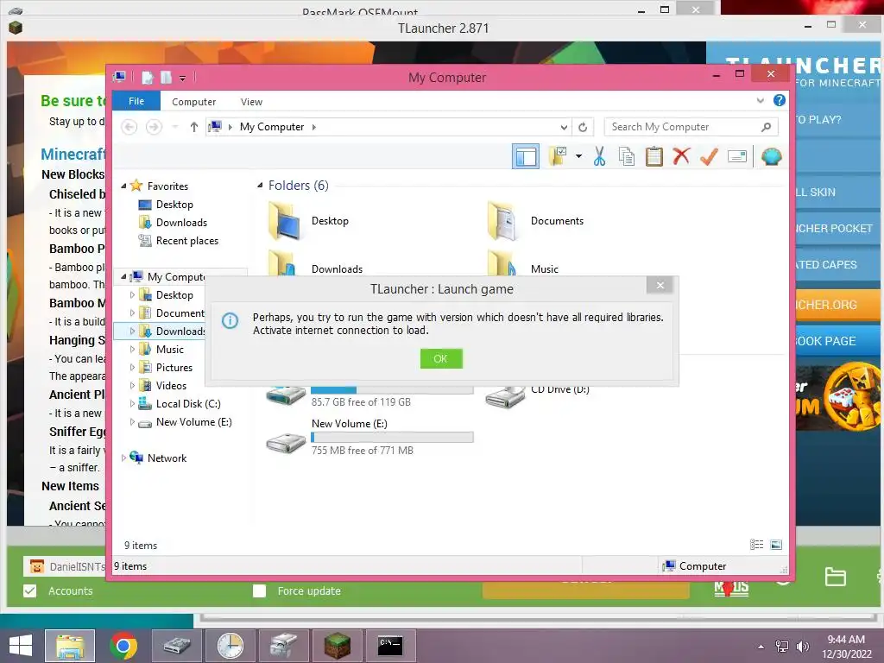
Task: Open the View ribbon tab
Action: click(251, 102)
